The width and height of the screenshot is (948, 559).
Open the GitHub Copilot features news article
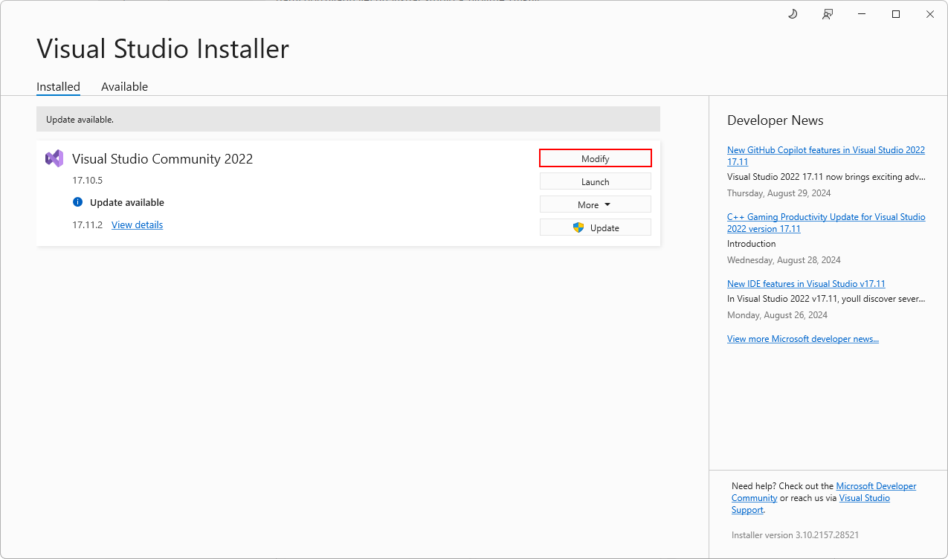[x=825, y=155]
